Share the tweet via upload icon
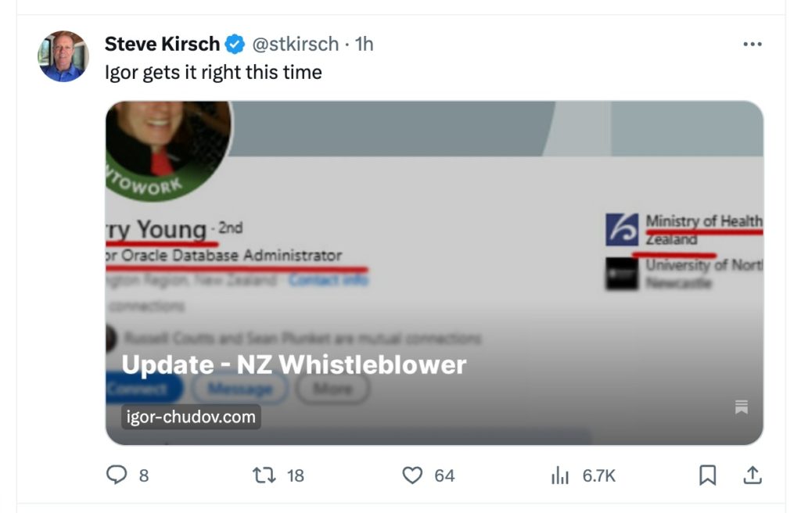 (753, 475)
